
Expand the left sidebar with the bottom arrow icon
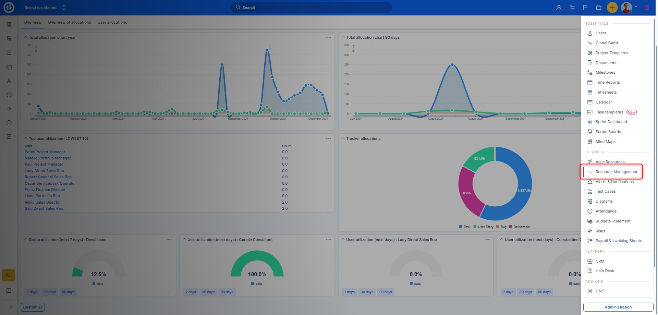pos(9,307)
